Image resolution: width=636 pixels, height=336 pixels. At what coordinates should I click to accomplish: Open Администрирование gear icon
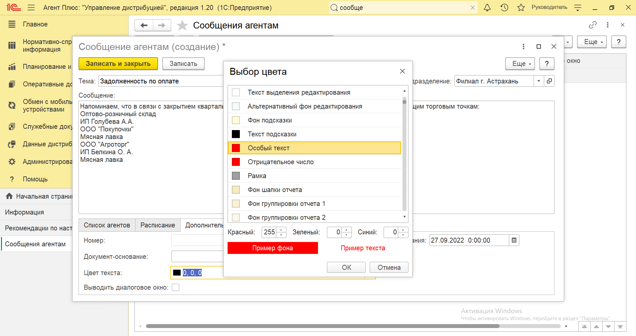[12, 162]
